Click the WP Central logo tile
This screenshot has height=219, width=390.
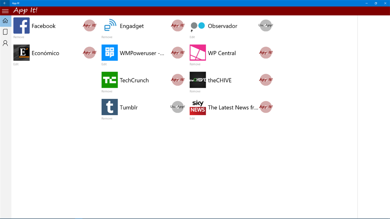198,53
